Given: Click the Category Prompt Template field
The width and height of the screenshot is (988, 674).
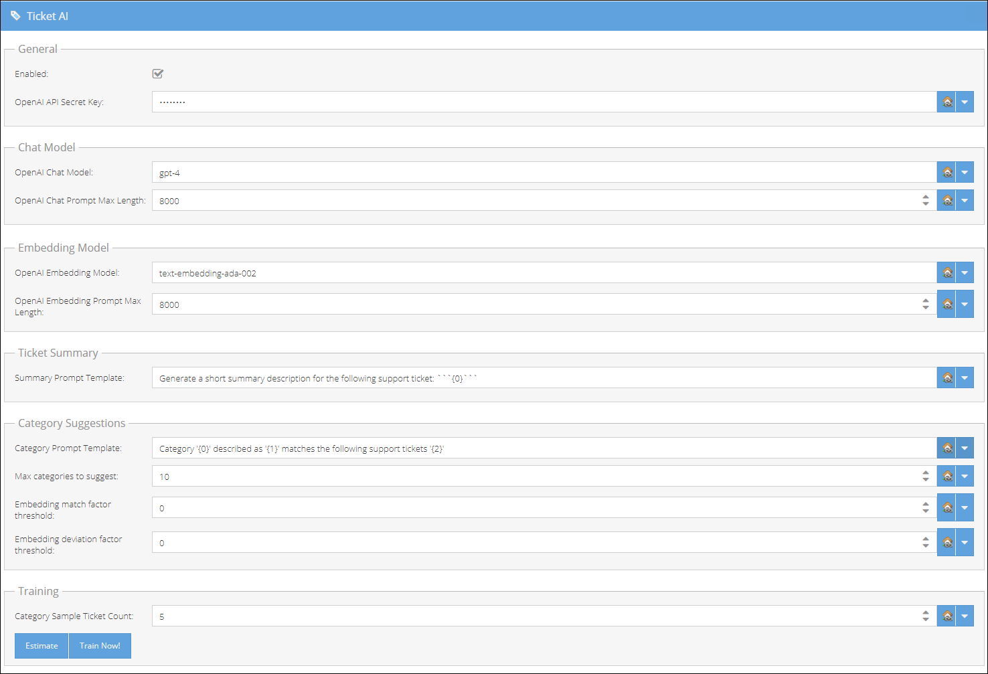Looking at the screenshot, I should (544, 448).
